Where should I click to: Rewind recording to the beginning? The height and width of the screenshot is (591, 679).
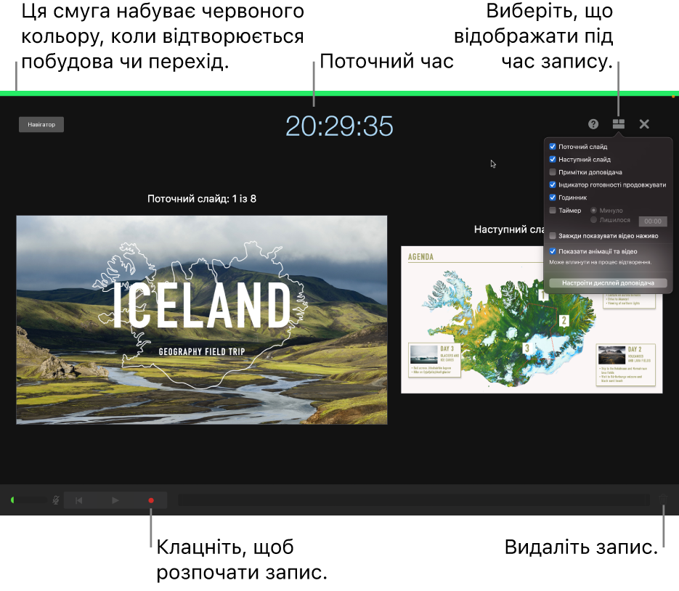(x=79, y=500)
